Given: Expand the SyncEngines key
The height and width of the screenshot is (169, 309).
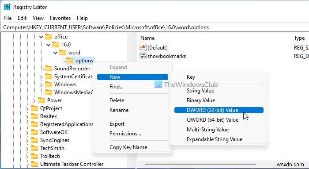Looking at the screenshot, I should pyautogui.click(x=27, y=141).
